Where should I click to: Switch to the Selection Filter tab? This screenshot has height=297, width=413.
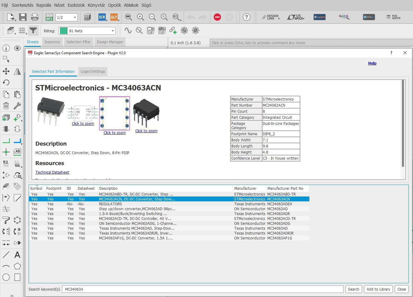click(79, 42)
